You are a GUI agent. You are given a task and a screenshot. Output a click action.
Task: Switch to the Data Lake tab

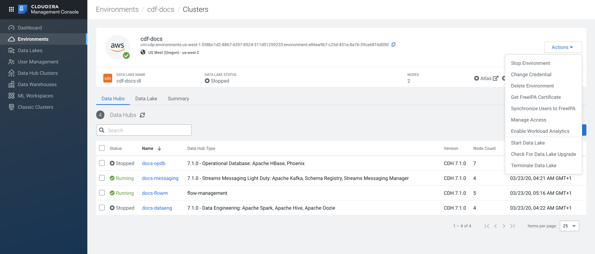[x=146, y=98]
